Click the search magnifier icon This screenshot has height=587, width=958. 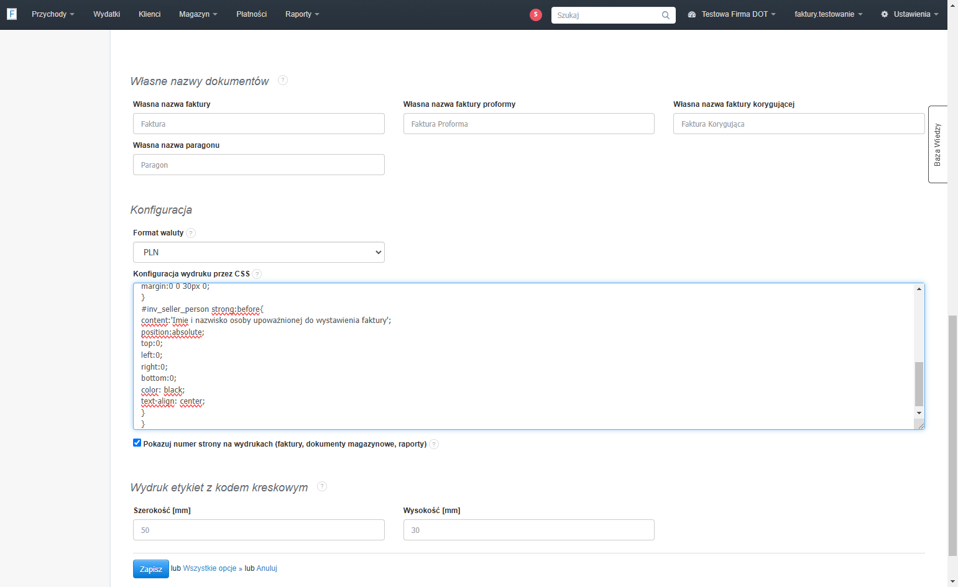[665, 15]
